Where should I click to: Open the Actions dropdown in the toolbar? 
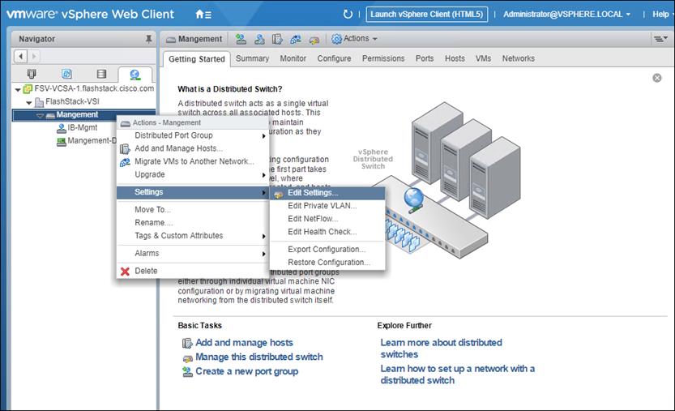354,39
